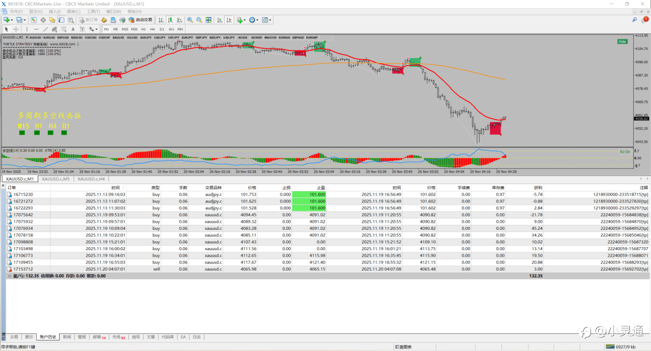This screenshot has height=351, width=651.
Task: Click the XU On button in indicator
Action: (625, 152)
